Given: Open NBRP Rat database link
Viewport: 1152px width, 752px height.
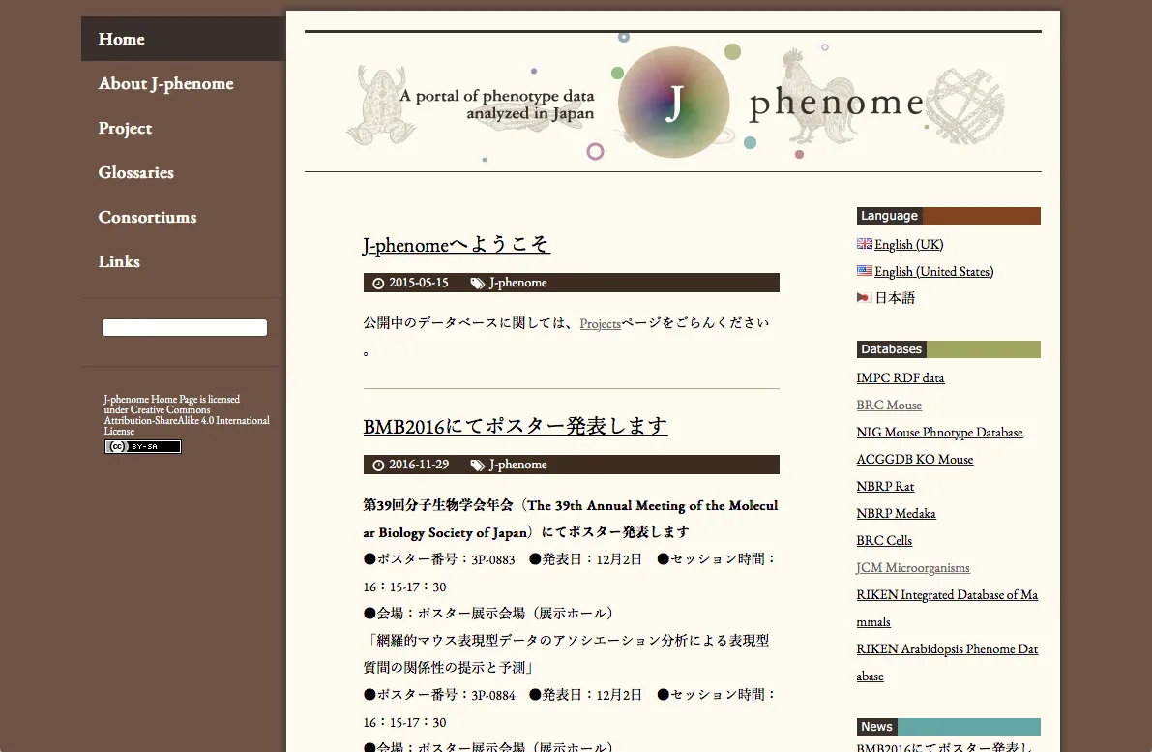Looking at the screenshot, I should (885, 487).
